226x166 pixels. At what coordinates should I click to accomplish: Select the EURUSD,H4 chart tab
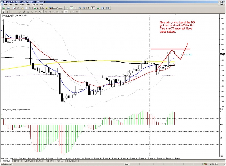[x=7, y=161]
